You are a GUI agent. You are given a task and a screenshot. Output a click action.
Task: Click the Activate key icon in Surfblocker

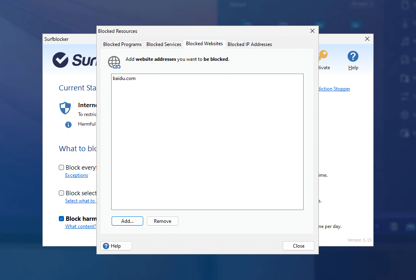(x=323, y=55)
